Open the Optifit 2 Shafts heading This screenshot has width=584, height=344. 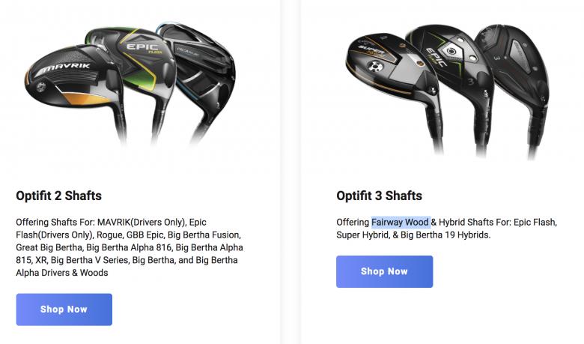click(58, 196)
